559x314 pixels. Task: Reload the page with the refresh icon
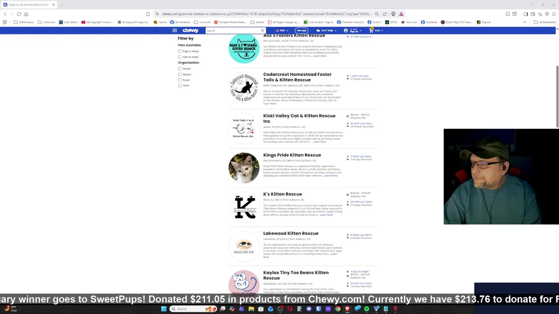(19, 14)
